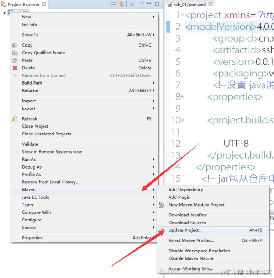Collapse the project element fold marker on line 1

(x=182, y=15)
